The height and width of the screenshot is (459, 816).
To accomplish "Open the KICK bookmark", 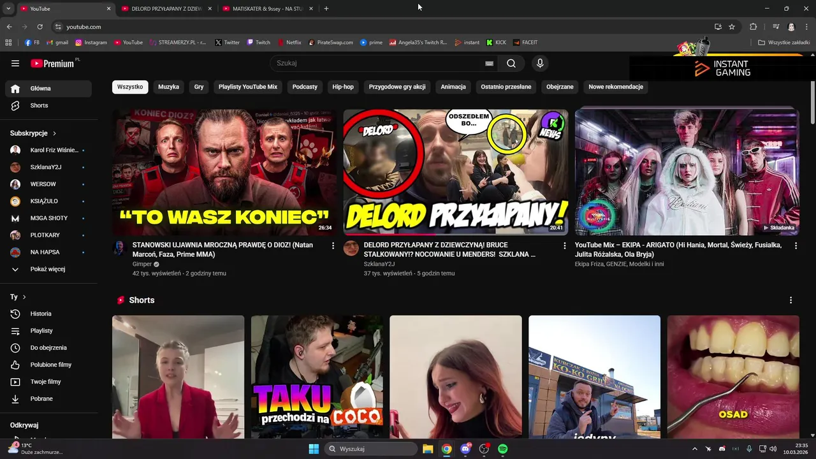I will [x=496, y=43].
